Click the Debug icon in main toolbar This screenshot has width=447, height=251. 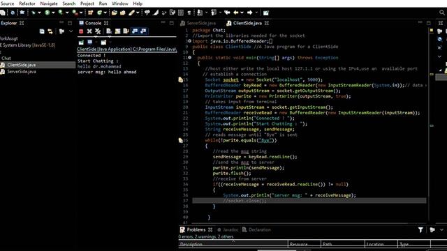(34, 13)
